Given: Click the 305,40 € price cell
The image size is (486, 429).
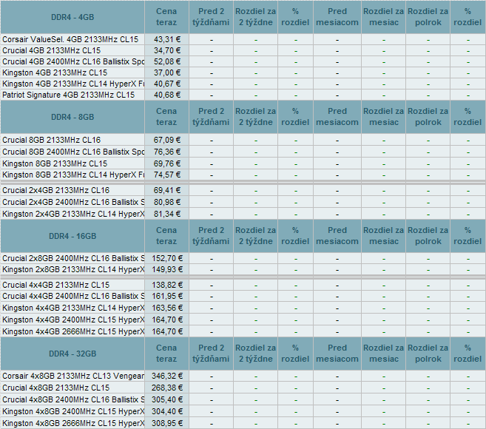Looking at the screenshot, I should (166, 399).
